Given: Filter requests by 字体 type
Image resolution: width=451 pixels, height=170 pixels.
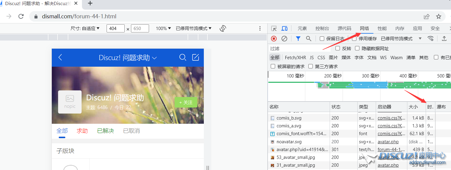Looking at the screenshot, I should (x=359, y=57).
